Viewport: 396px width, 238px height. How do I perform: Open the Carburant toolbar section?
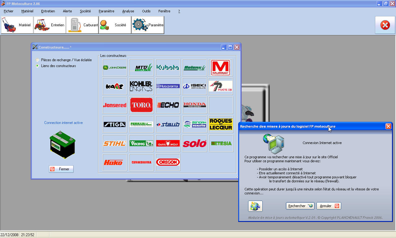pyautogui.click(x=82, y=25)
